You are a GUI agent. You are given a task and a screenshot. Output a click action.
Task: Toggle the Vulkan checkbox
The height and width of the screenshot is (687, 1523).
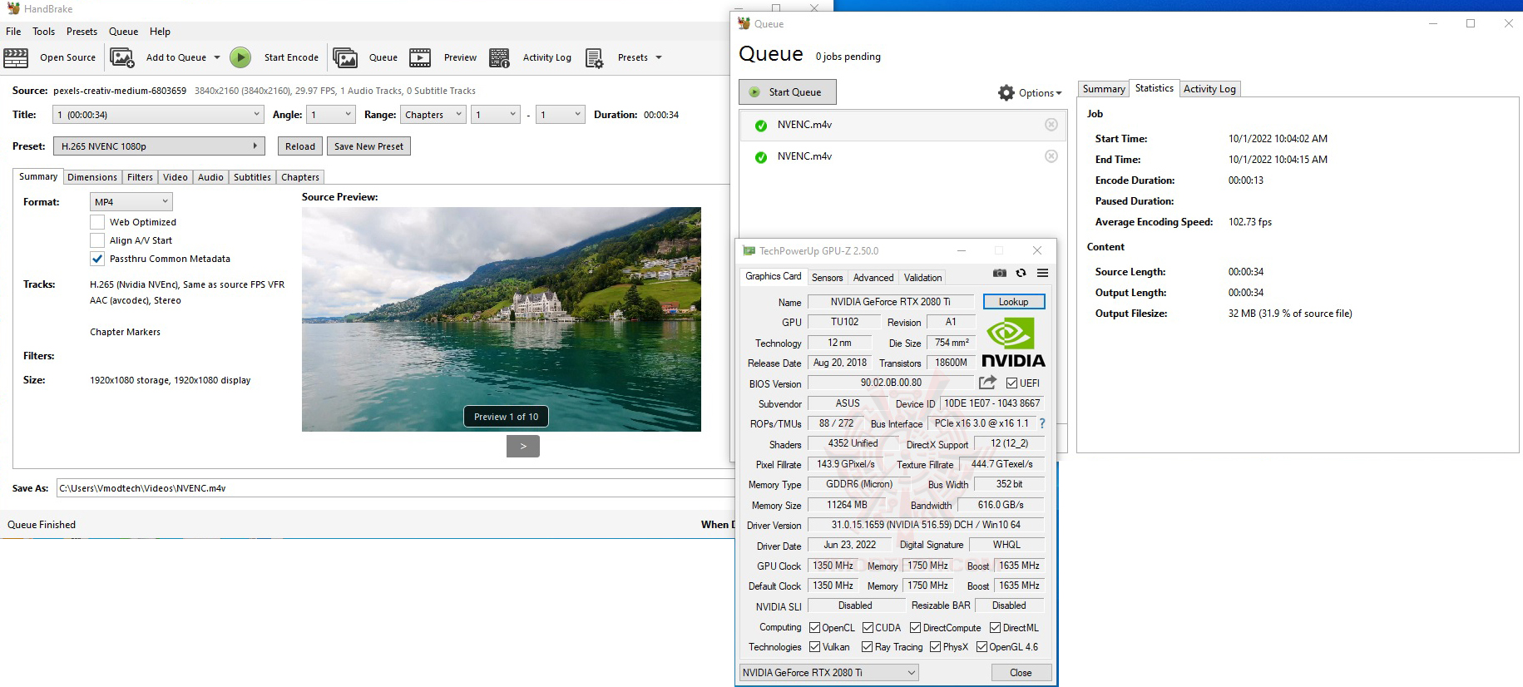(815, 647)
